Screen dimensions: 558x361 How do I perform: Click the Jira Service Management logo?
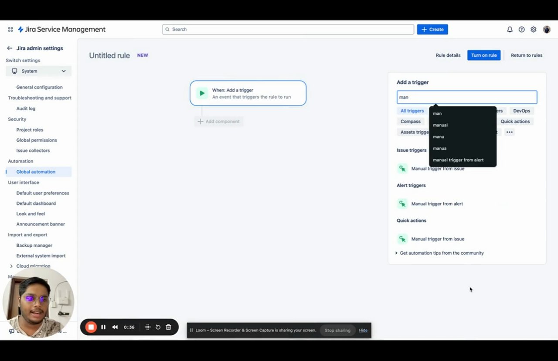coord(61,30)
